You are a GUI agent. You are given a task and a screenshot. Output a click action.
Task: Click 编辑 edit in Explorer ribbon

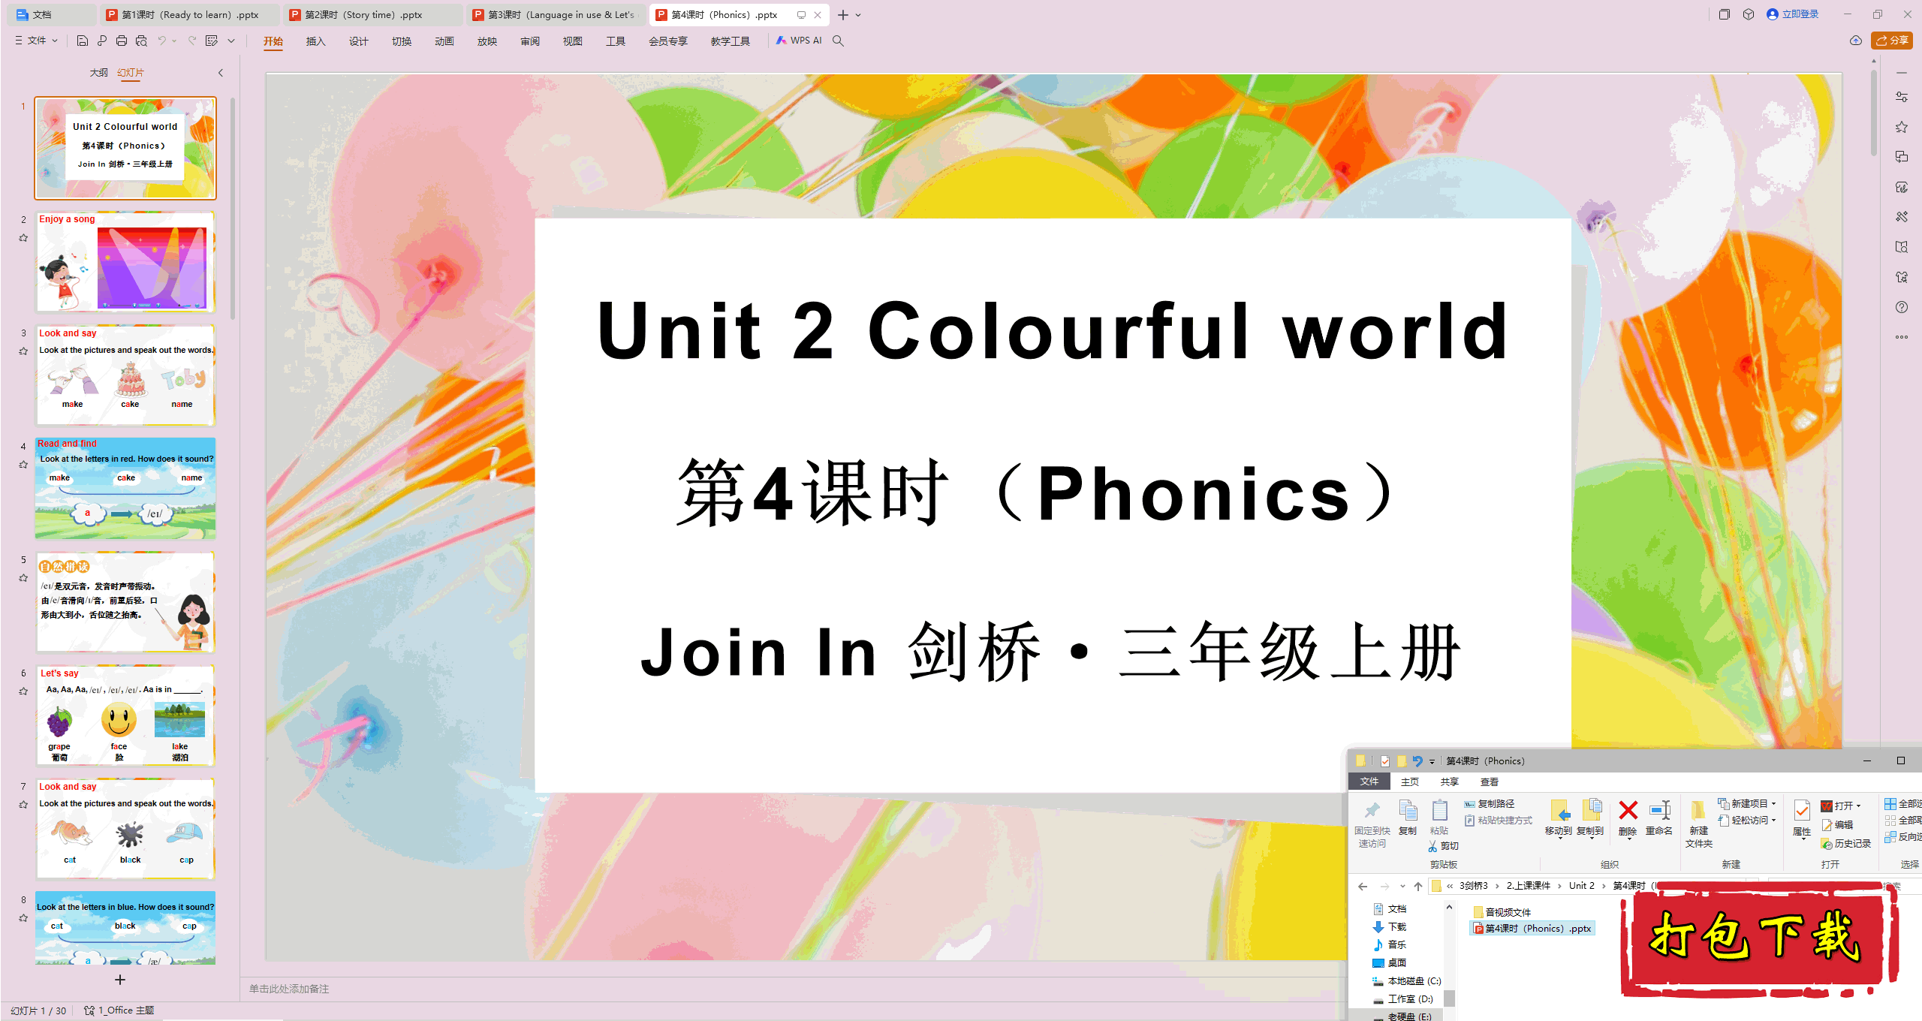(1837, 825)
